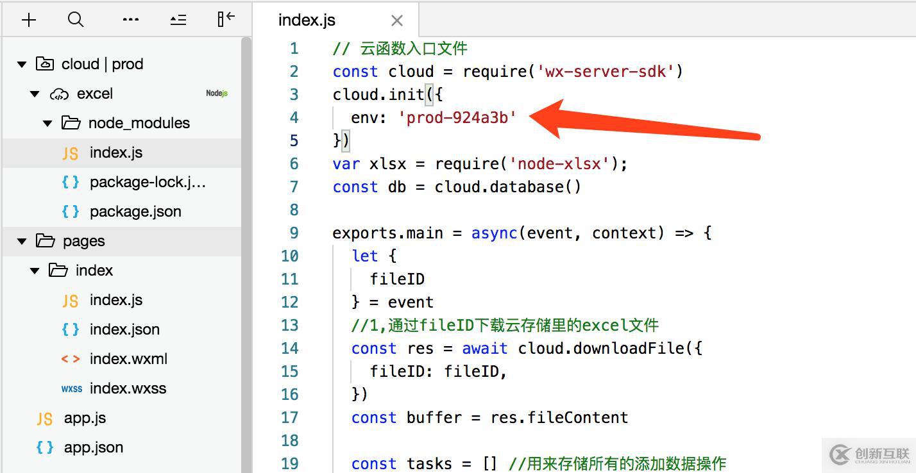Screen dimensions: 916x473
Task: Collapse the node_modules folder arrow
Action: click(x=47, y=123)
